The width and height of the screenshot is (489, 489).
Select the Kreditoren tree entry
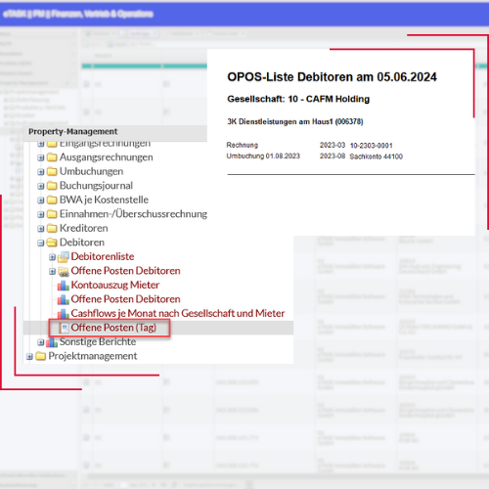(83, 228)
